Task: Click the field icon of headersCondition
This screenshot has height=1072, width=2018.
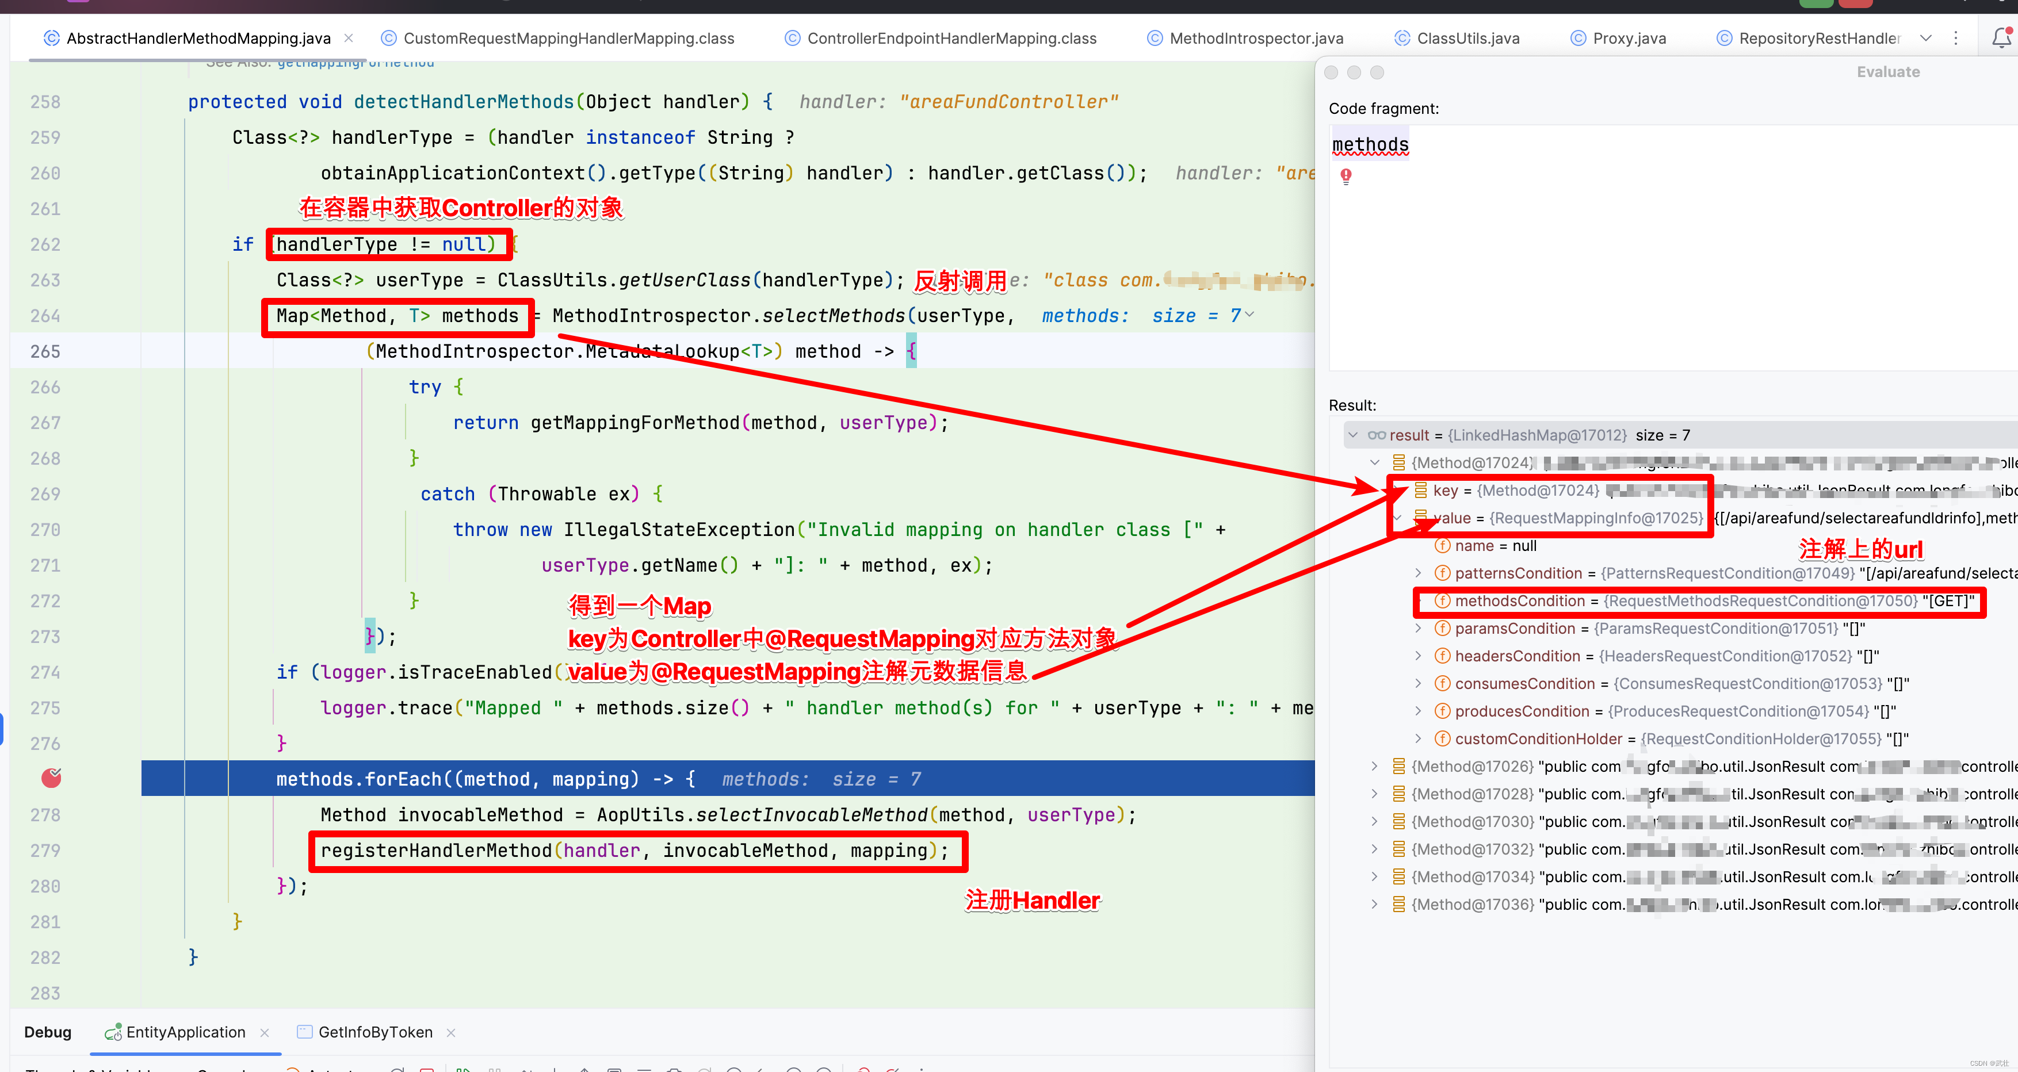Action: (x=1442, y=656)
